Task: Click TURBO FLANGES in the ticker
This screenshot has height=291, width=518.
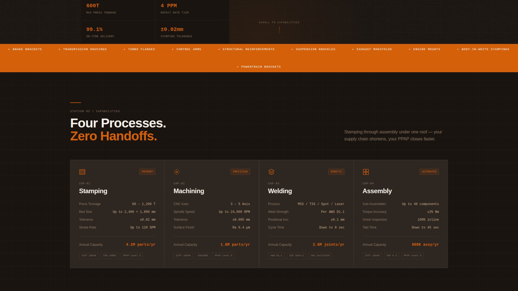Action: point(142,49)
